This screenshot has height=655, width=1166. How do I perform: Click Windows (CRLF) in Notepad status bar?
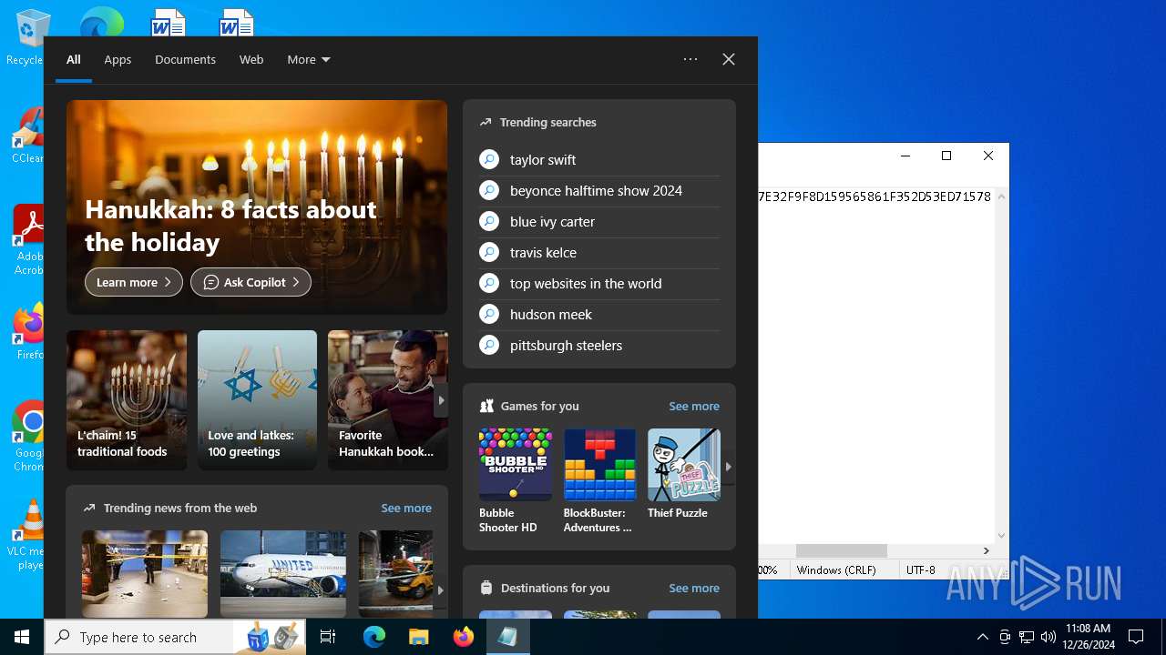coord(835,569)
